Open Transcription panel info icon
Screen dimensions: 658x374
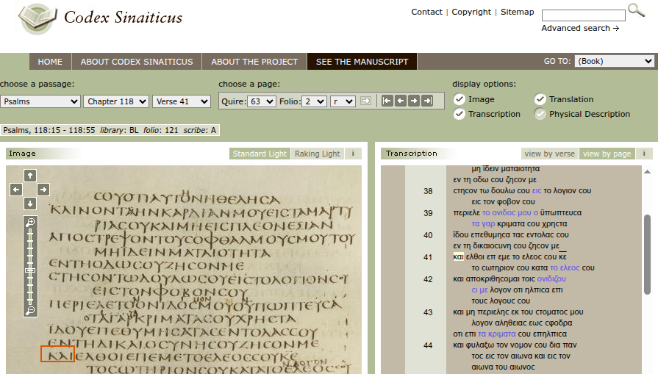(644, 154)
